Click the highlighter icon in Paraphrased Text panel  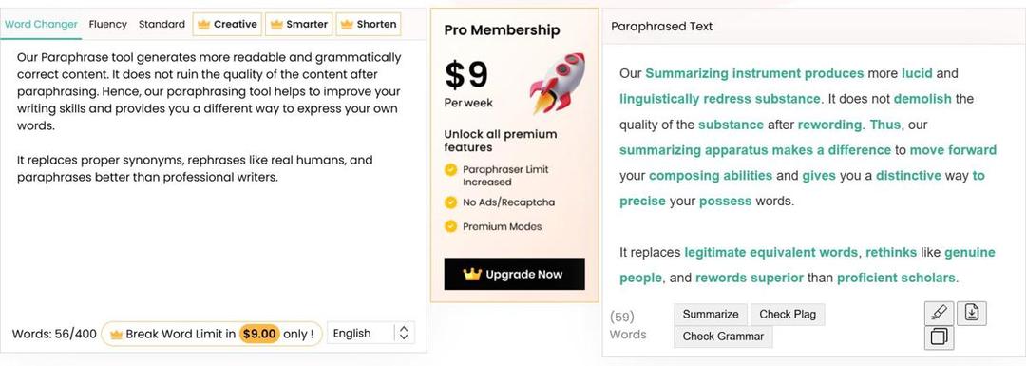point(939,314)
